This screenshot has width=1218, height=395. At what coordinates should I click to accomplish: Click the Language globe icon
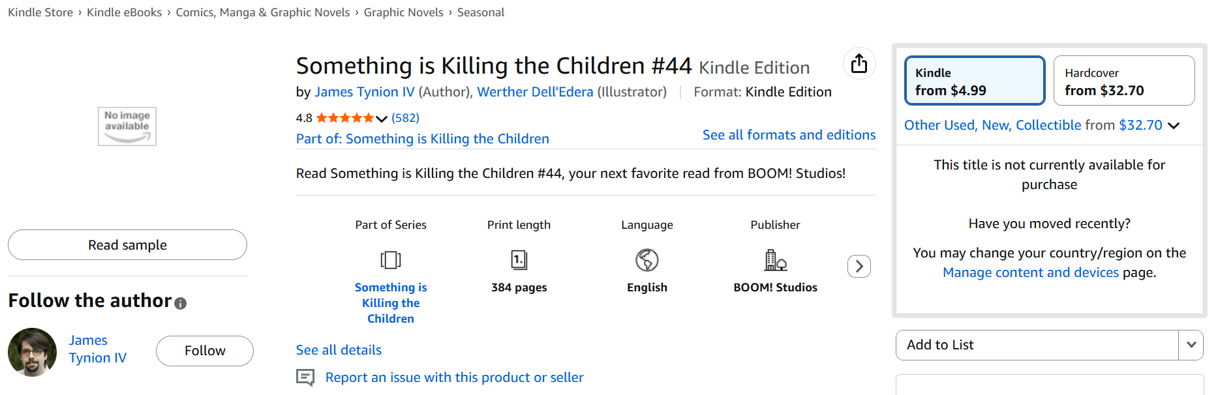coord(647,260)
